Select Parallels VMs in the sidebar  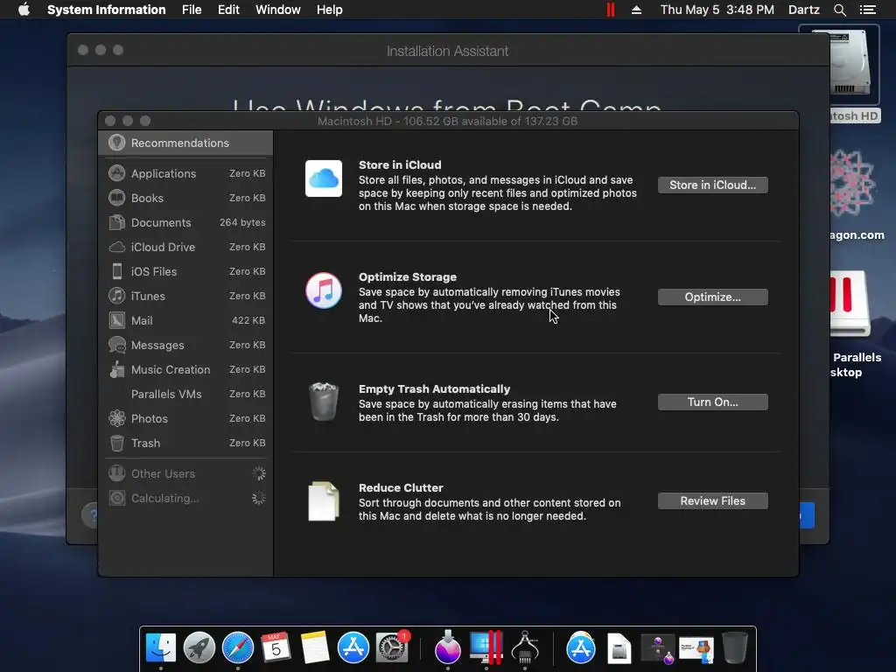(x=185, y=395)
